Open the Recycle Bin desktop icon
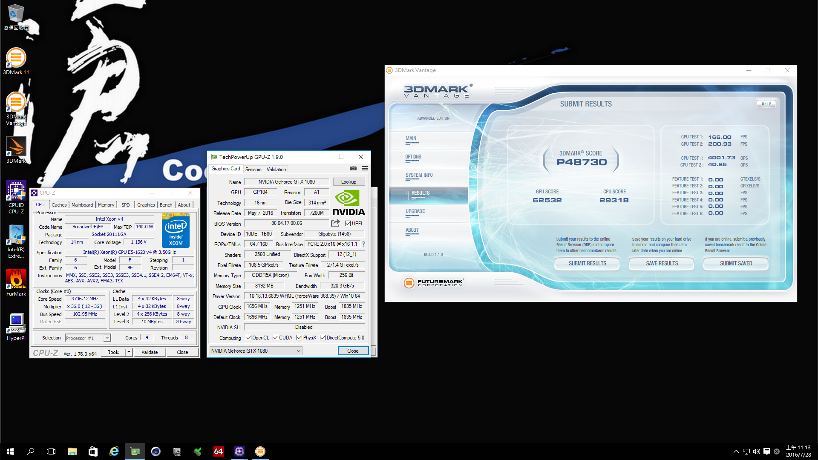Image resolution: width=818 pixels, height=460 pixels. [x=16, y=17]
